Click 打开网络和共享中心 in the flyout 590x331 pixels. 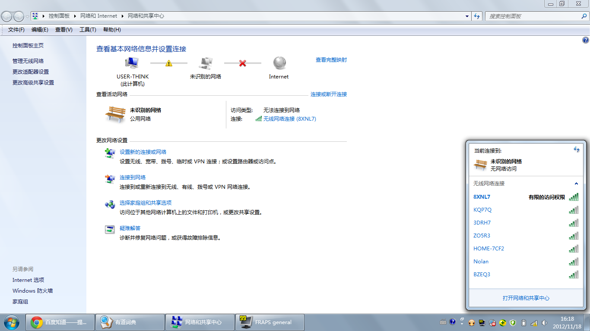pyautogui.click(x=526, y=298)
